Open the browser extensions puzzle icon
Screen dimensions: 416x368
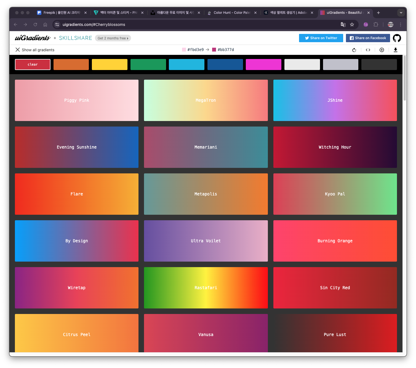[376, 25]
